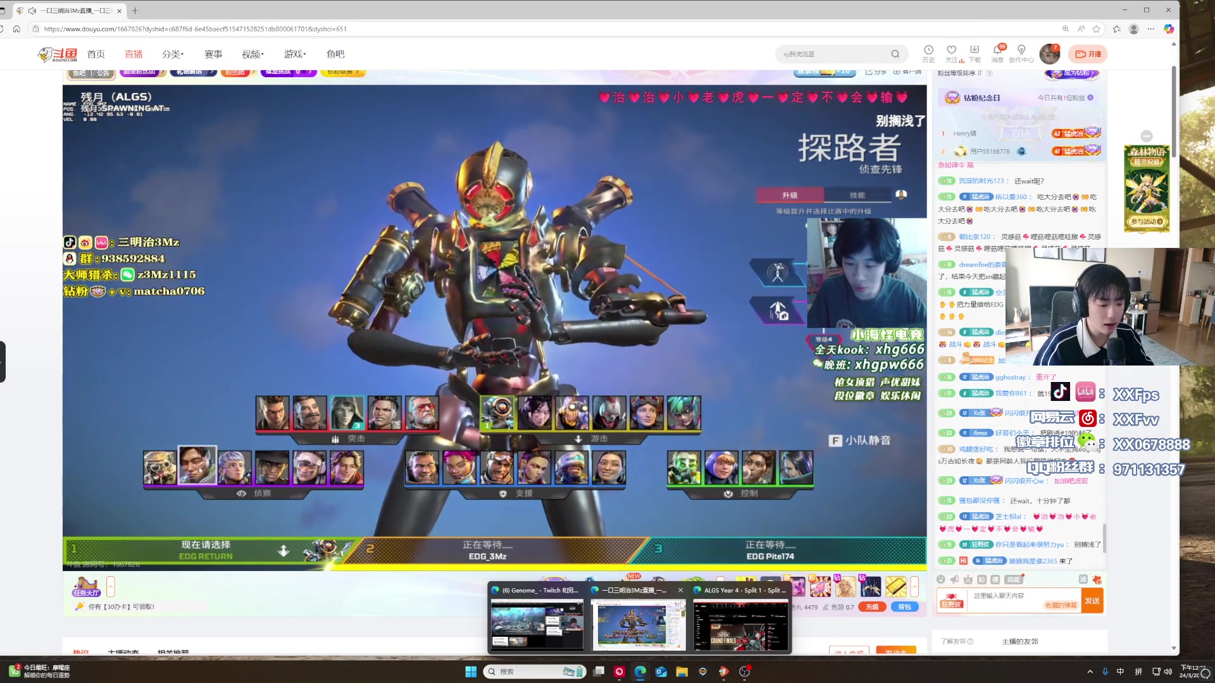Open File Explorer from the taskbar
This screenshot has height=683, width=1215.
coord(682,672)
